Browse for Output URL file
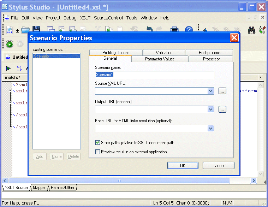The height and width of the screenshot is (207, 268). click(222, 110)
